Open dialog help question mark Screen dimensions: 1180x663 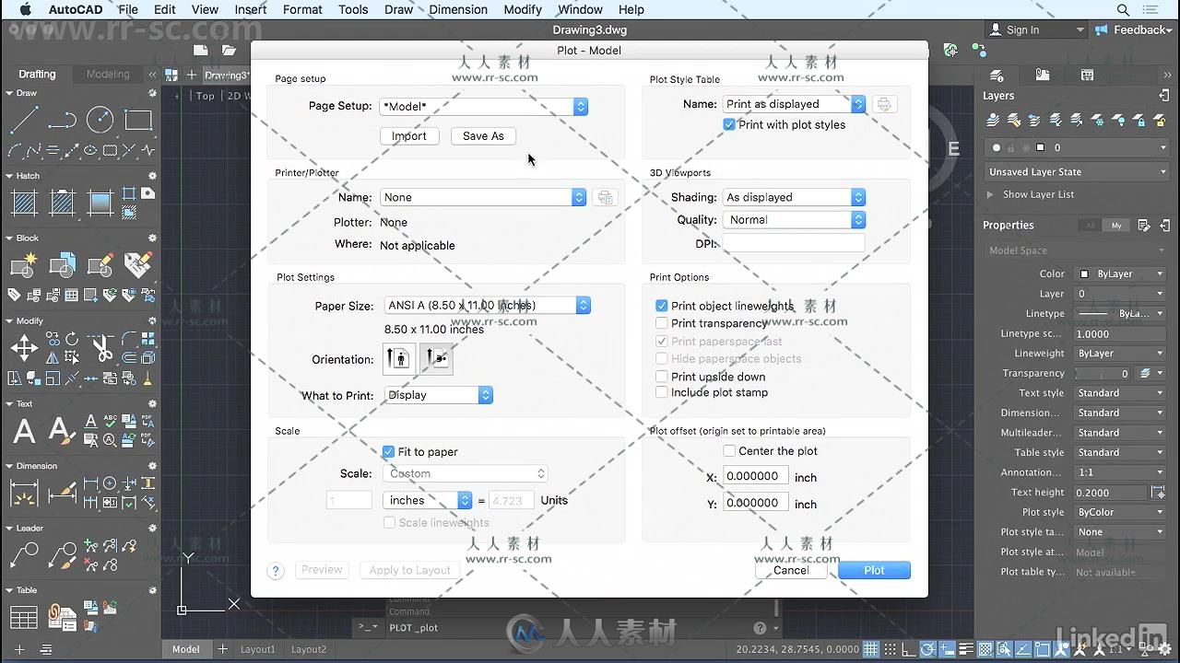point(275,571)
